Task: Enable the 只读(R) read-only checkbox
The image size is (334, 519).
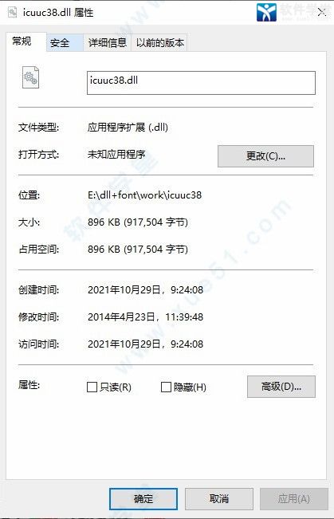Action: [x=92, y=387]
